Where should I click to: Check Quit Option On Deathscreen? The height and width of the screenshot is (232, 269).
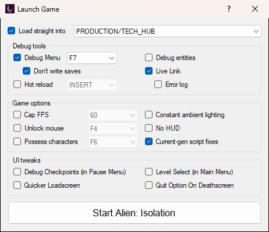[148, 185]
